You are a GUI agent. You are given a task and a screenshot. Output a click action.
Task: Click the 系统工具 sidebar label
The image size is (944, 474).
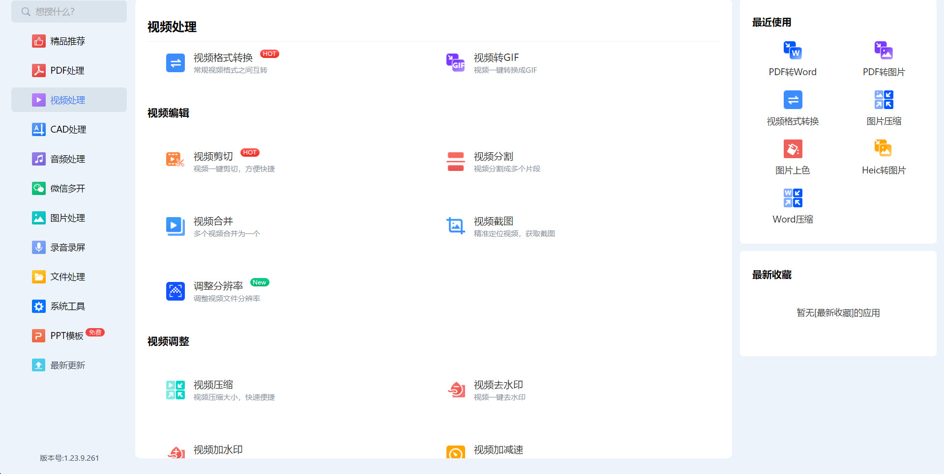(68, 307)
